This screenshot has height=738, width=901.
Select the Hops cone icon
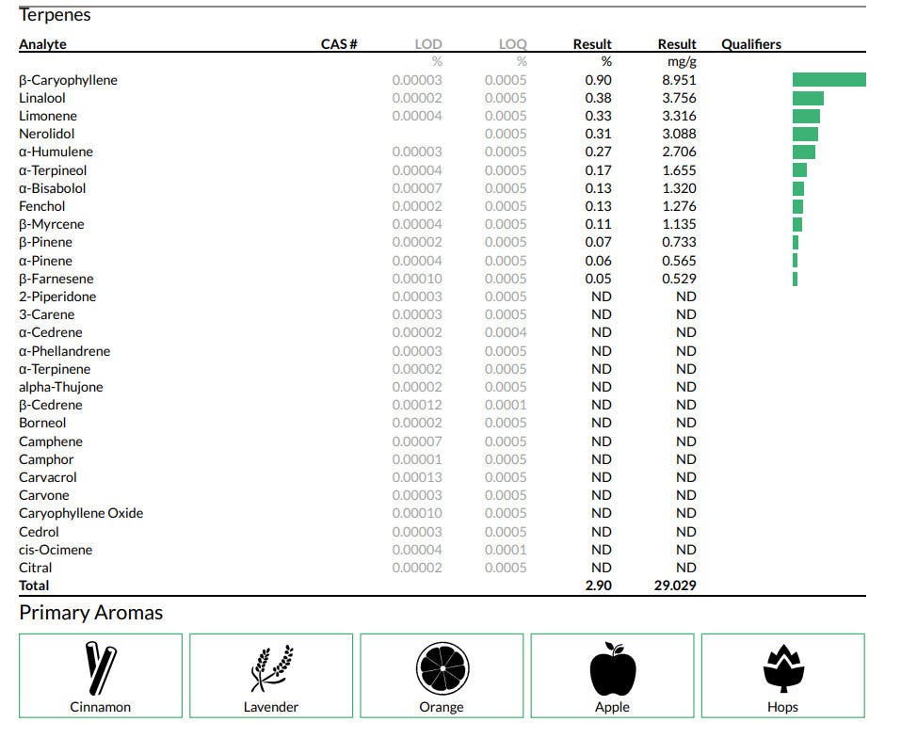(782, 668)
